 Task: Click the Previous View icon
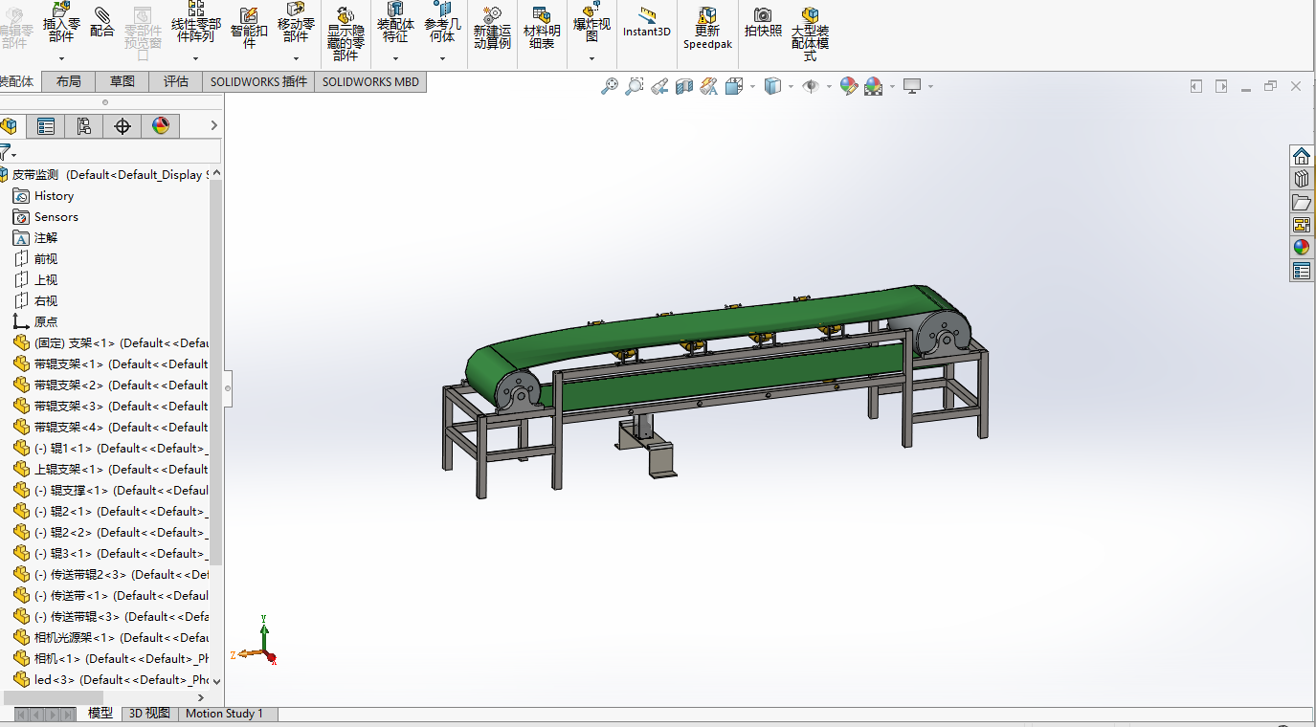pyautogui.click(x=659, y=86)
